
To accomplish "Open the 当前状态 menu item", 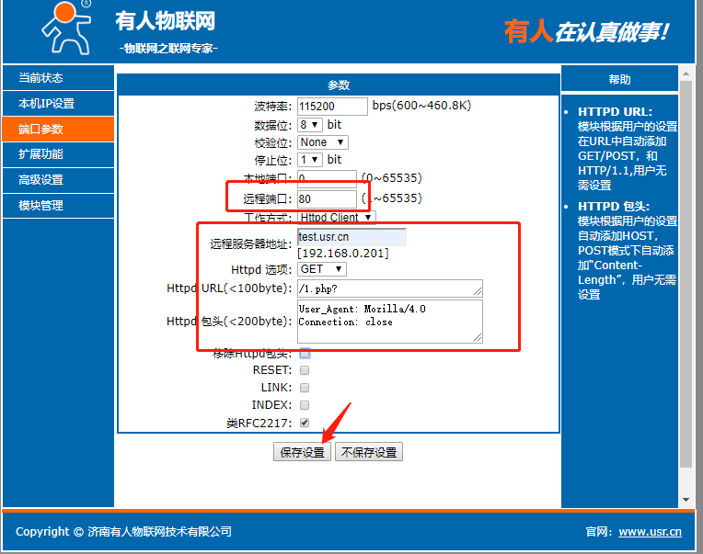I will pos(57,78).
